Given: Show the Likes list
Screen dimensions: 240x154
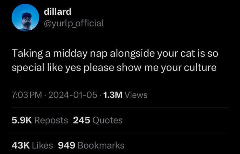Looking at the screenshot, I should (x=43, y=145).
